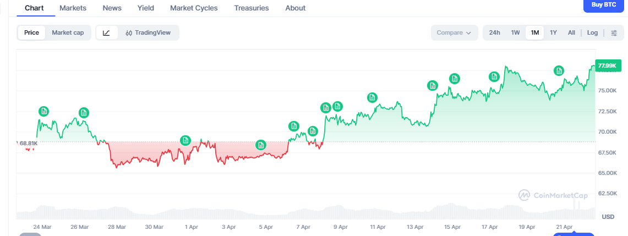This screenshot has width=628, height=236.
Task: Choose the 24h time range
Action: pyautogui.click(x=494, y=32)
